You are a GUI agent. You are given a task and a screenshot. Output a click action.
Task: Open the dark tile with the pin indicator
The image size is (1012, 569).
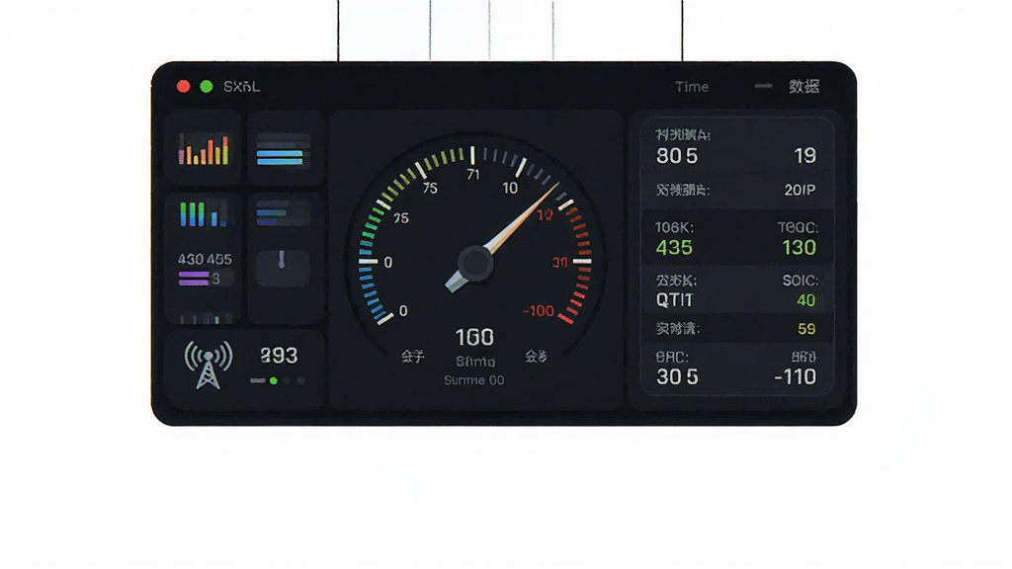pyautogui.click(x=283, y=267)
